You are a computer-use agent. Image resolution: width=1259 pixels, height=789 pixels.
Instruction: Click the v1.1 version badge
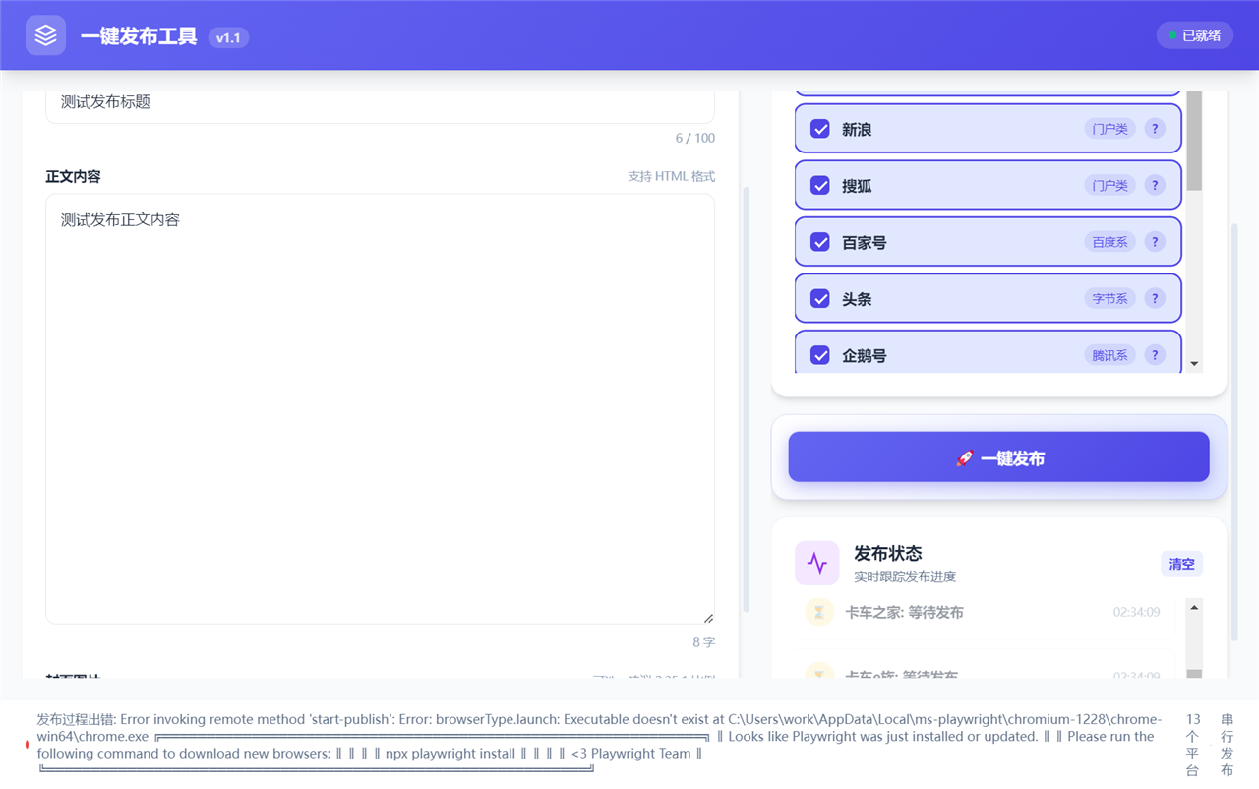[x=228, y=37]
